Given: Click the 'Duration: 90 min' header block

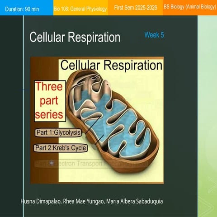Looking at the screenshot, I should click(27, 8).
